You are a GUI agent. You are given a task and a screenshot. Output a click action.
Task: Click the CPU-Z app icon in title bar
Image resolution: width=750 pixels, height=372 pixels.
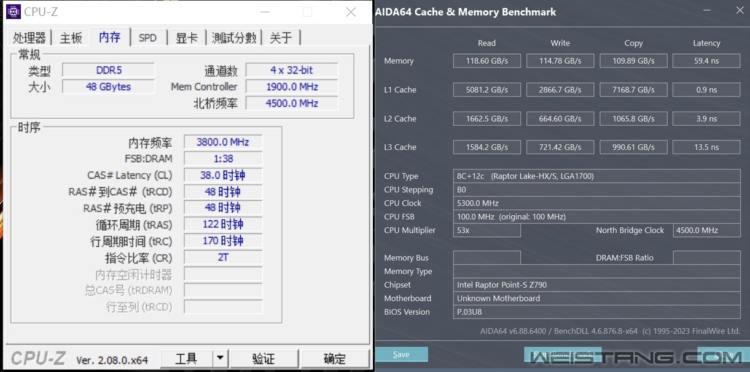click(13, 12)
